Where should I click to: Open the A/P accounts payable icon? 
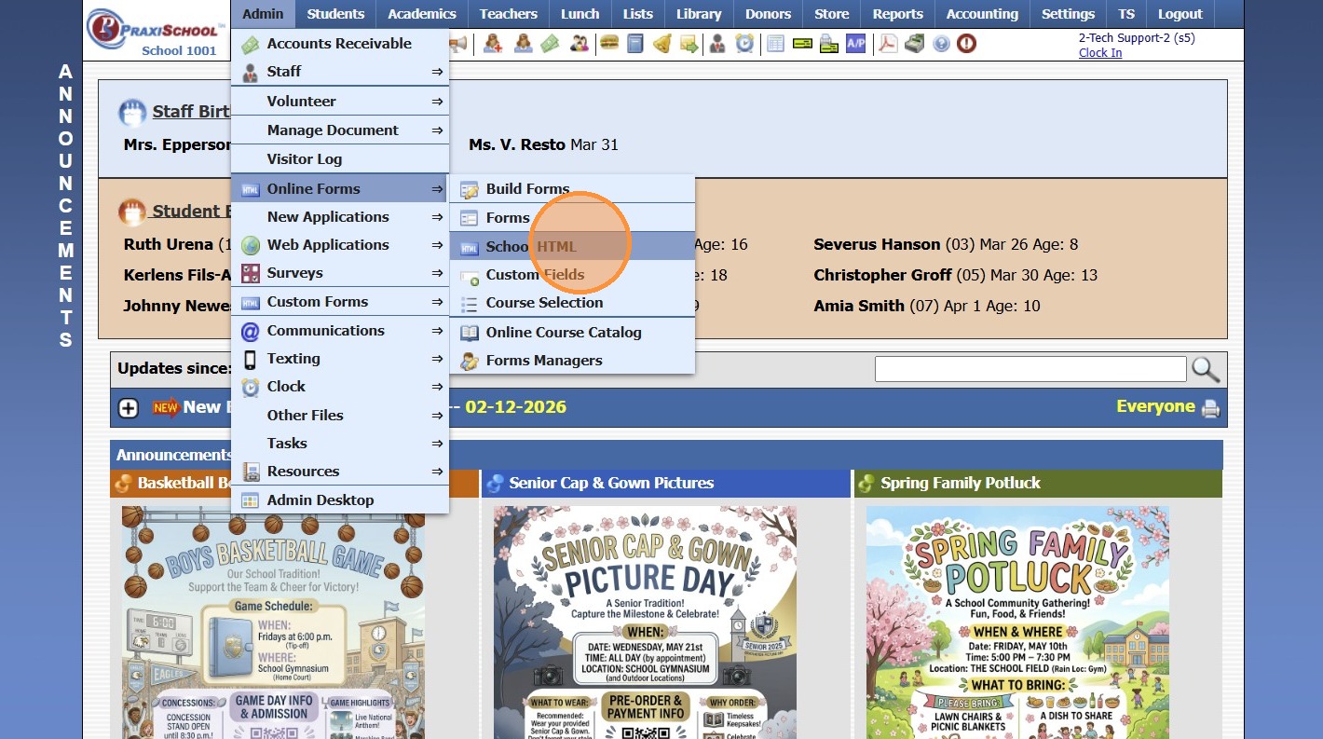[x=856, y=43]
